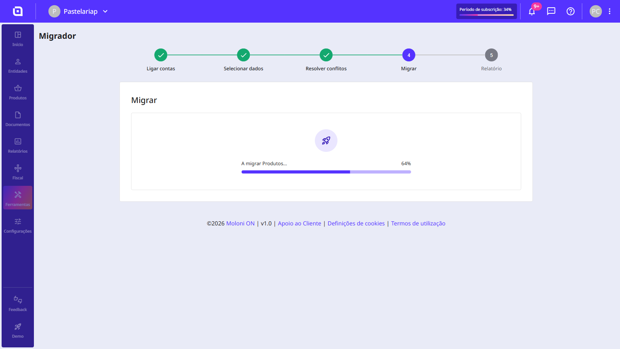
Task: Go to Produtos in the sidebar
Action: click(x=18, y=92)
